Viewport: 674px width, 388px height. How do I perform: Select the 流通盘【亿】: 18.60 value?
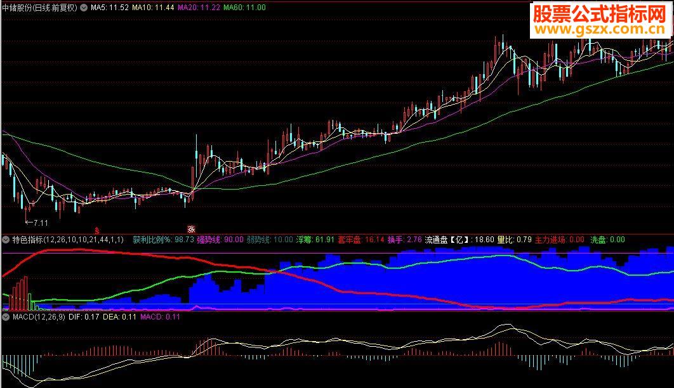point(459,240)
